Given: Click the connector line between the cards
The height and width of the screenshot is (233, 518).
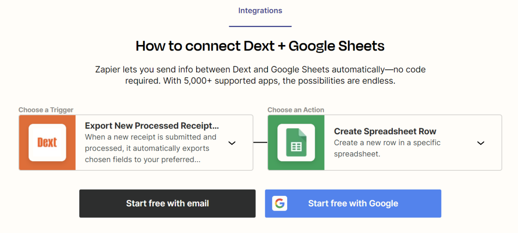Looking at the screenshot, I should click(x=260, y=143).
